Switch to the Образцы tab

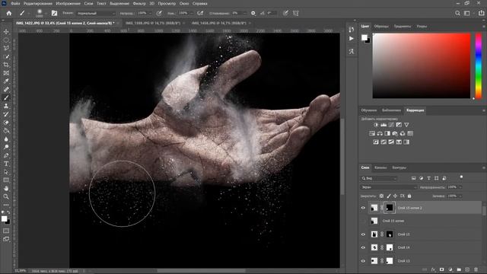[381, 27]
